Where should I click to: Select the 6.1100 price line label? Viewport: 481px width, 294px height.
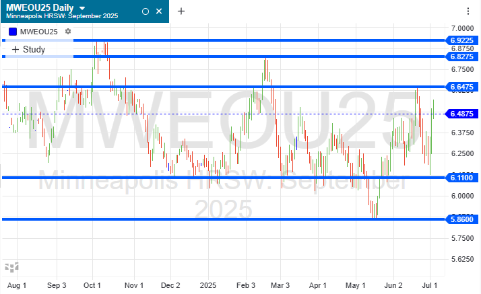[461, 178]
